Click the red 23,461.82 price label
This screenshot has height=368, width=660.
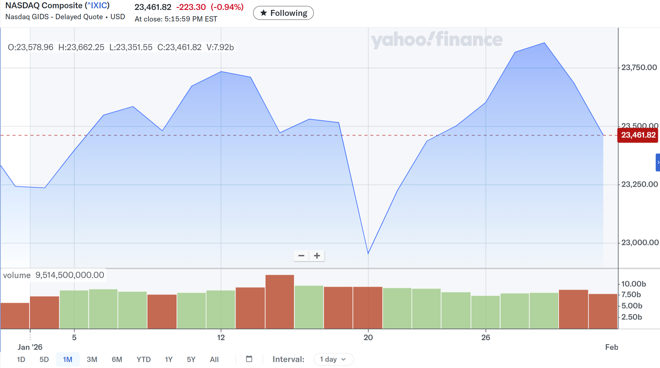click(x=638, y=135)
